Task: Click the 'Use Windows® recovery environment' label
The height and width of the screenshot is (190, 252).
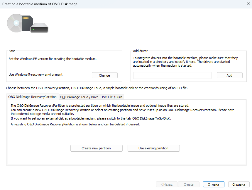Action: pos(35,75)
